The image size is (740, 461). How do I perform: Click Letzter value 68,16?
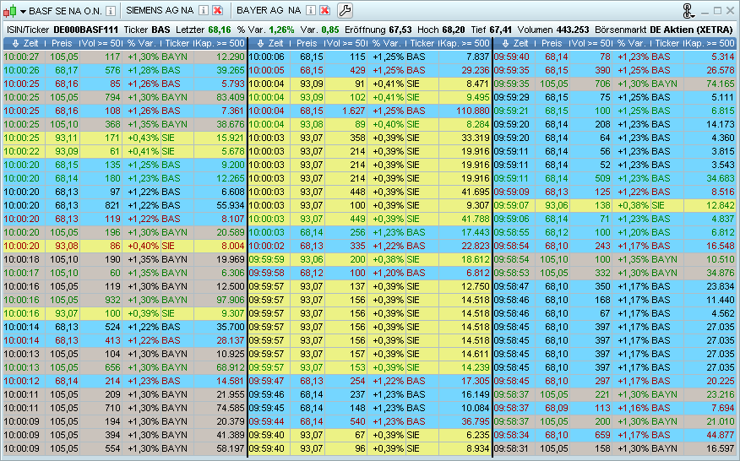220,30
